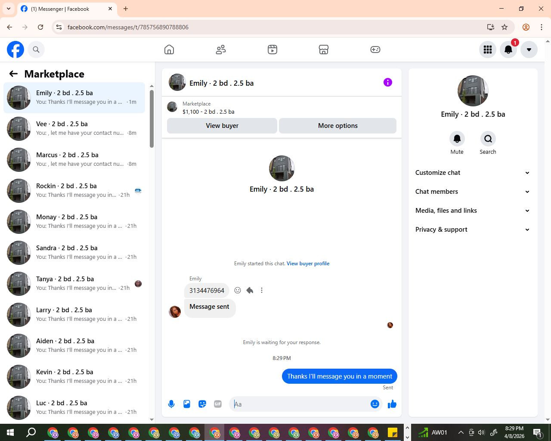Screen dimensions: 551x441
Task: Choose a sticker icon in composer
Action: 202,404
